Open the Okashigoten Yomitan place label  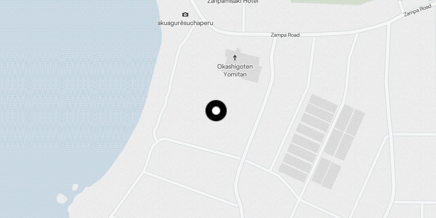point(235,70)
